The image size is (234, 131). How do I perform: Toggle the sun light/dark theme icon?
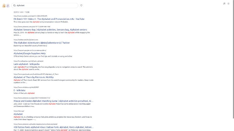(229, 3)
